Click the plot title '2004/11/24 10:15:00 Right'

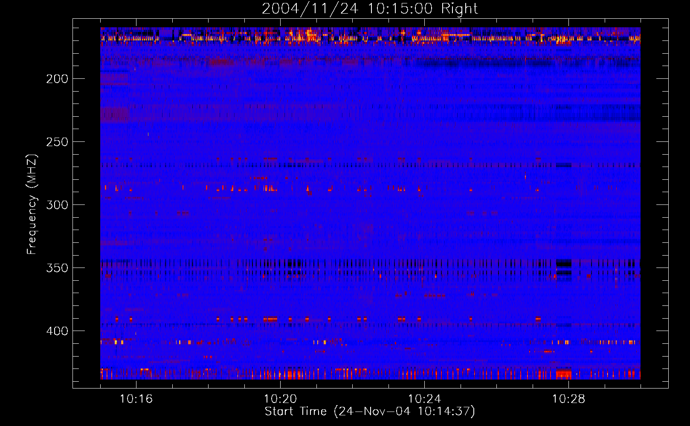click(370, 9)
